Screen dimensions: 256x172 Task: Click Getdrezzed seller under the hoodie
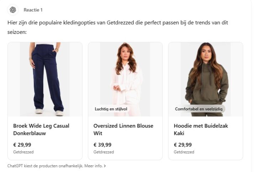tap(184, 152)
